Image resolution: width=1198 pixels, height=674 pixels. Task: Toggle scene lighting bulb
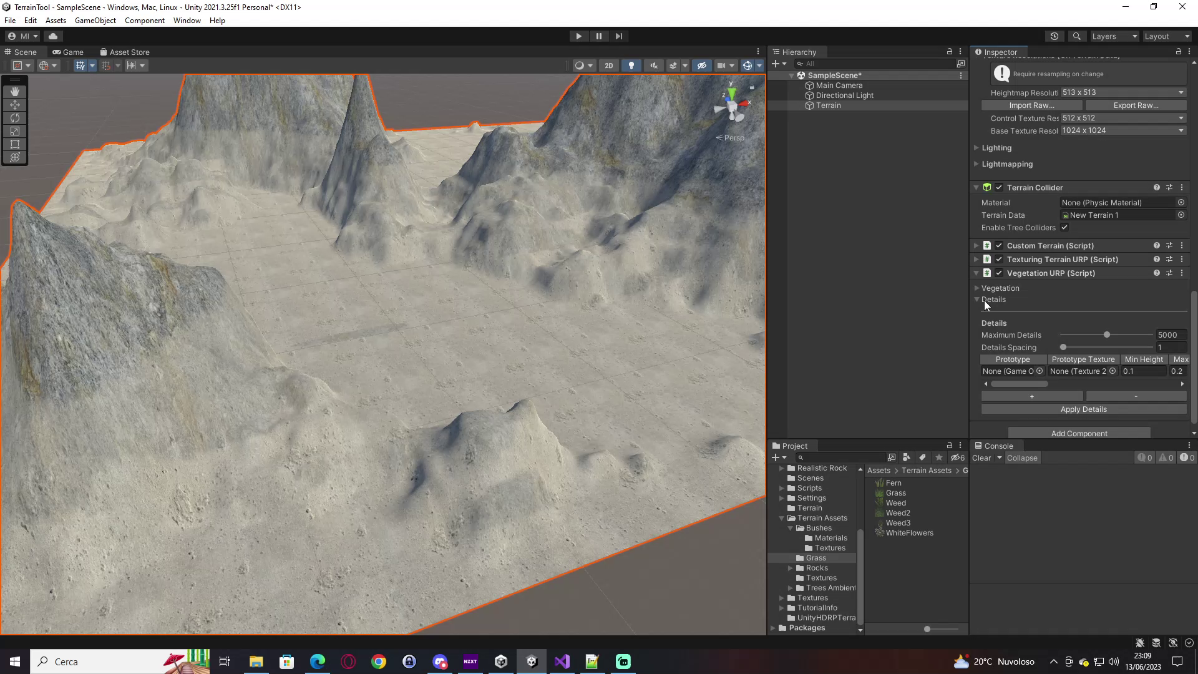[631, 66]
